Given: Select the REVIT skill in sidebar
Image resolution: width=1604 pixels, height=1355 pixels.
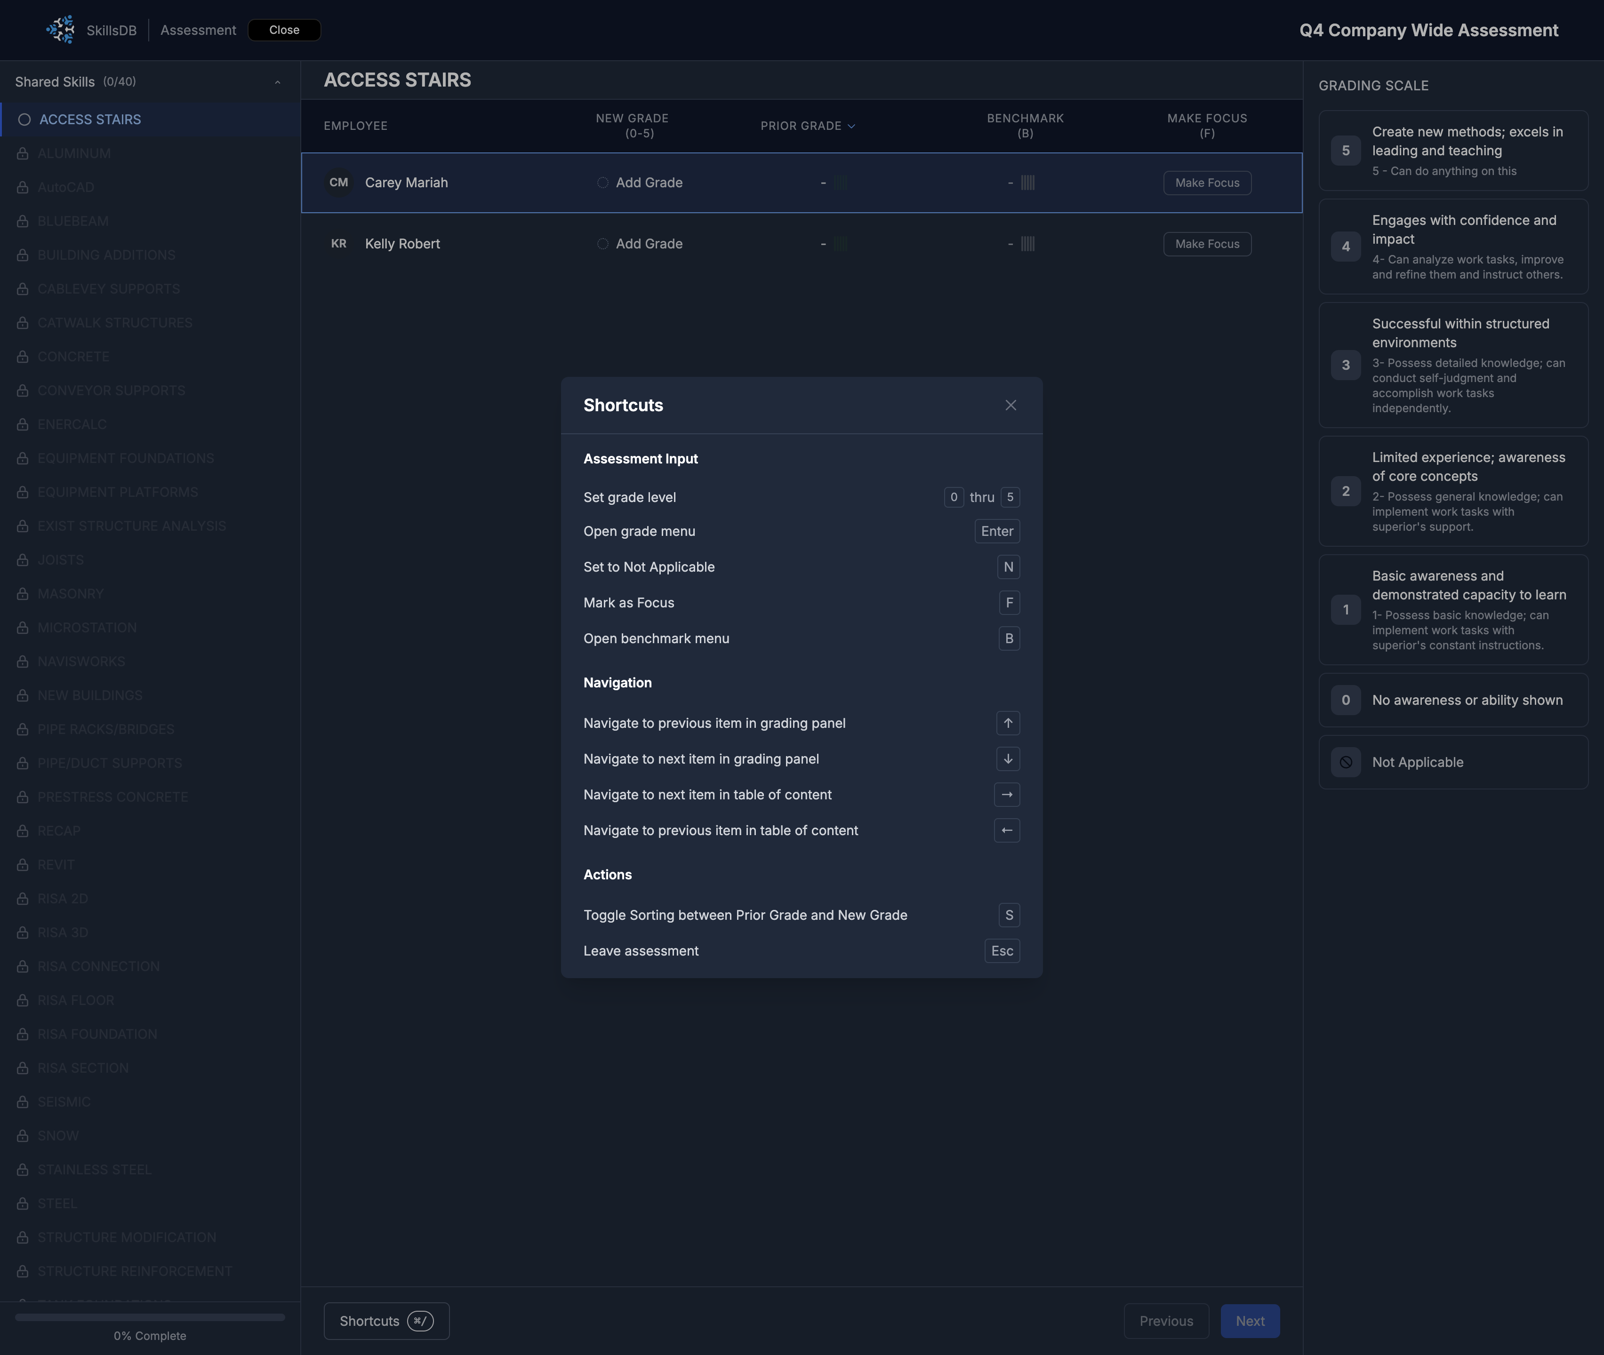Looking at the screenshot, I should (x=56, y=865).
